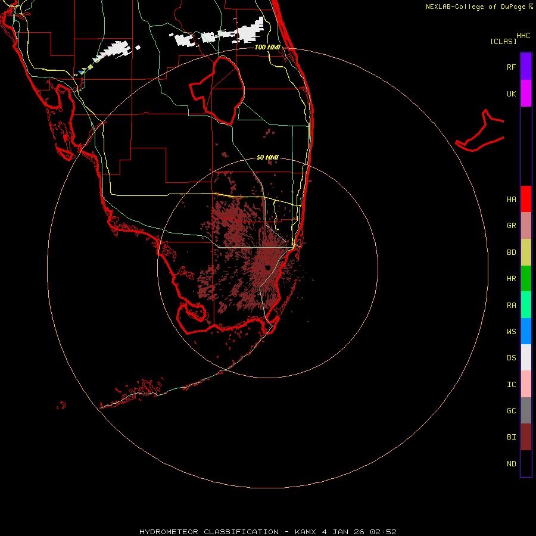Click the mint green RA legend swatch

(526, 305)
